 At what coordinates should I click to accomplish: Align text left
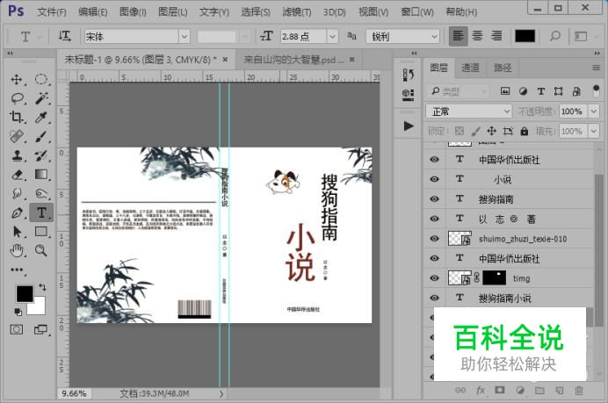(458, 36)
